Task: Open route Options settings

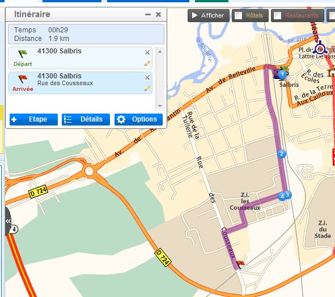Action: [x=138, y=119]
